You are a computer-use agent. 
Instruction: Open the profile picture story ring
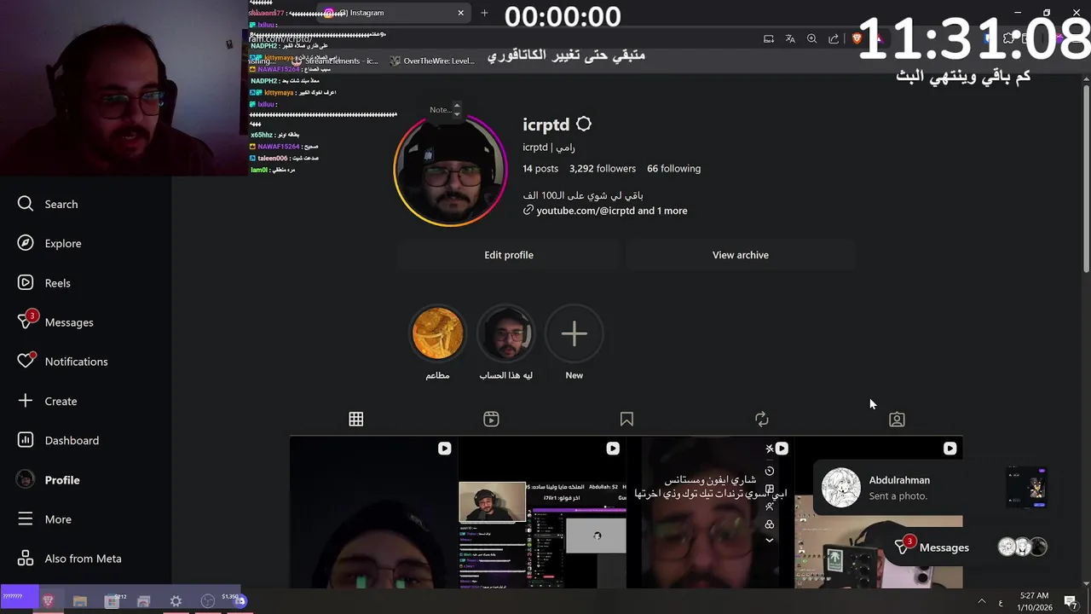450,170
